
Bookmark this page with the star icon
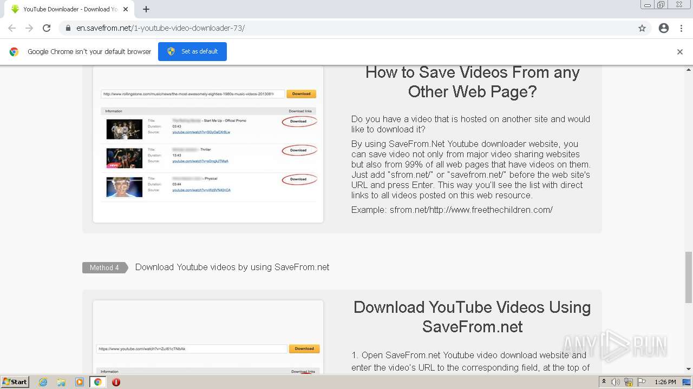642,28
